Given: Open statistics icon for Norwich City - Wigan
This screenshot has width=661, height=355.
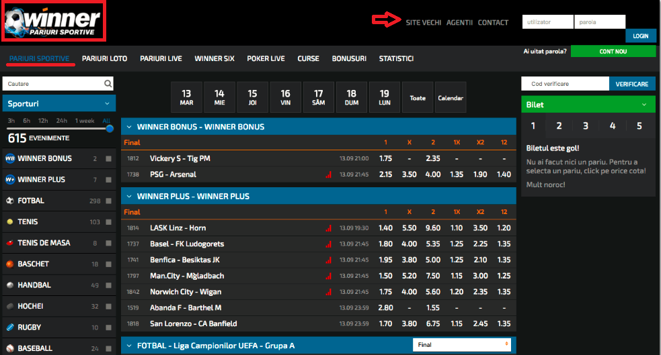Looking at the screenshot, I should point(328,292).
